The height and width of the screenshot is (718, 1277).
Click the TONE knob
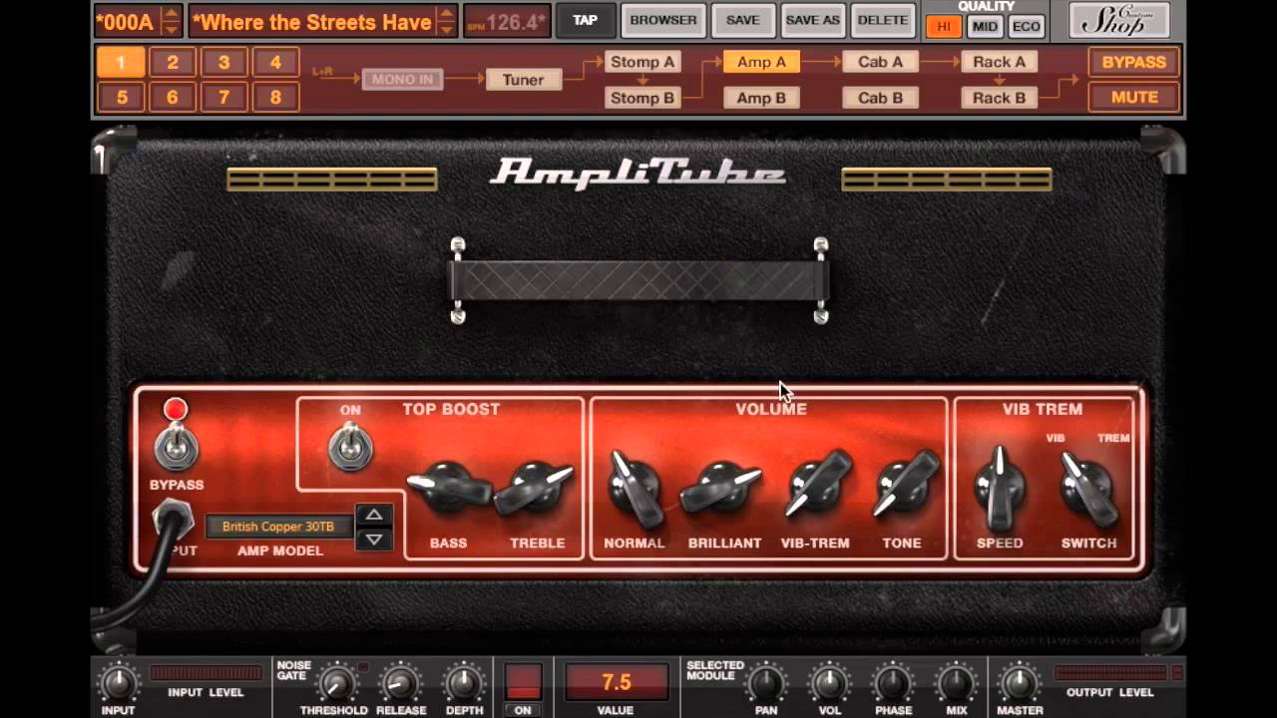(x=906, y=487)
